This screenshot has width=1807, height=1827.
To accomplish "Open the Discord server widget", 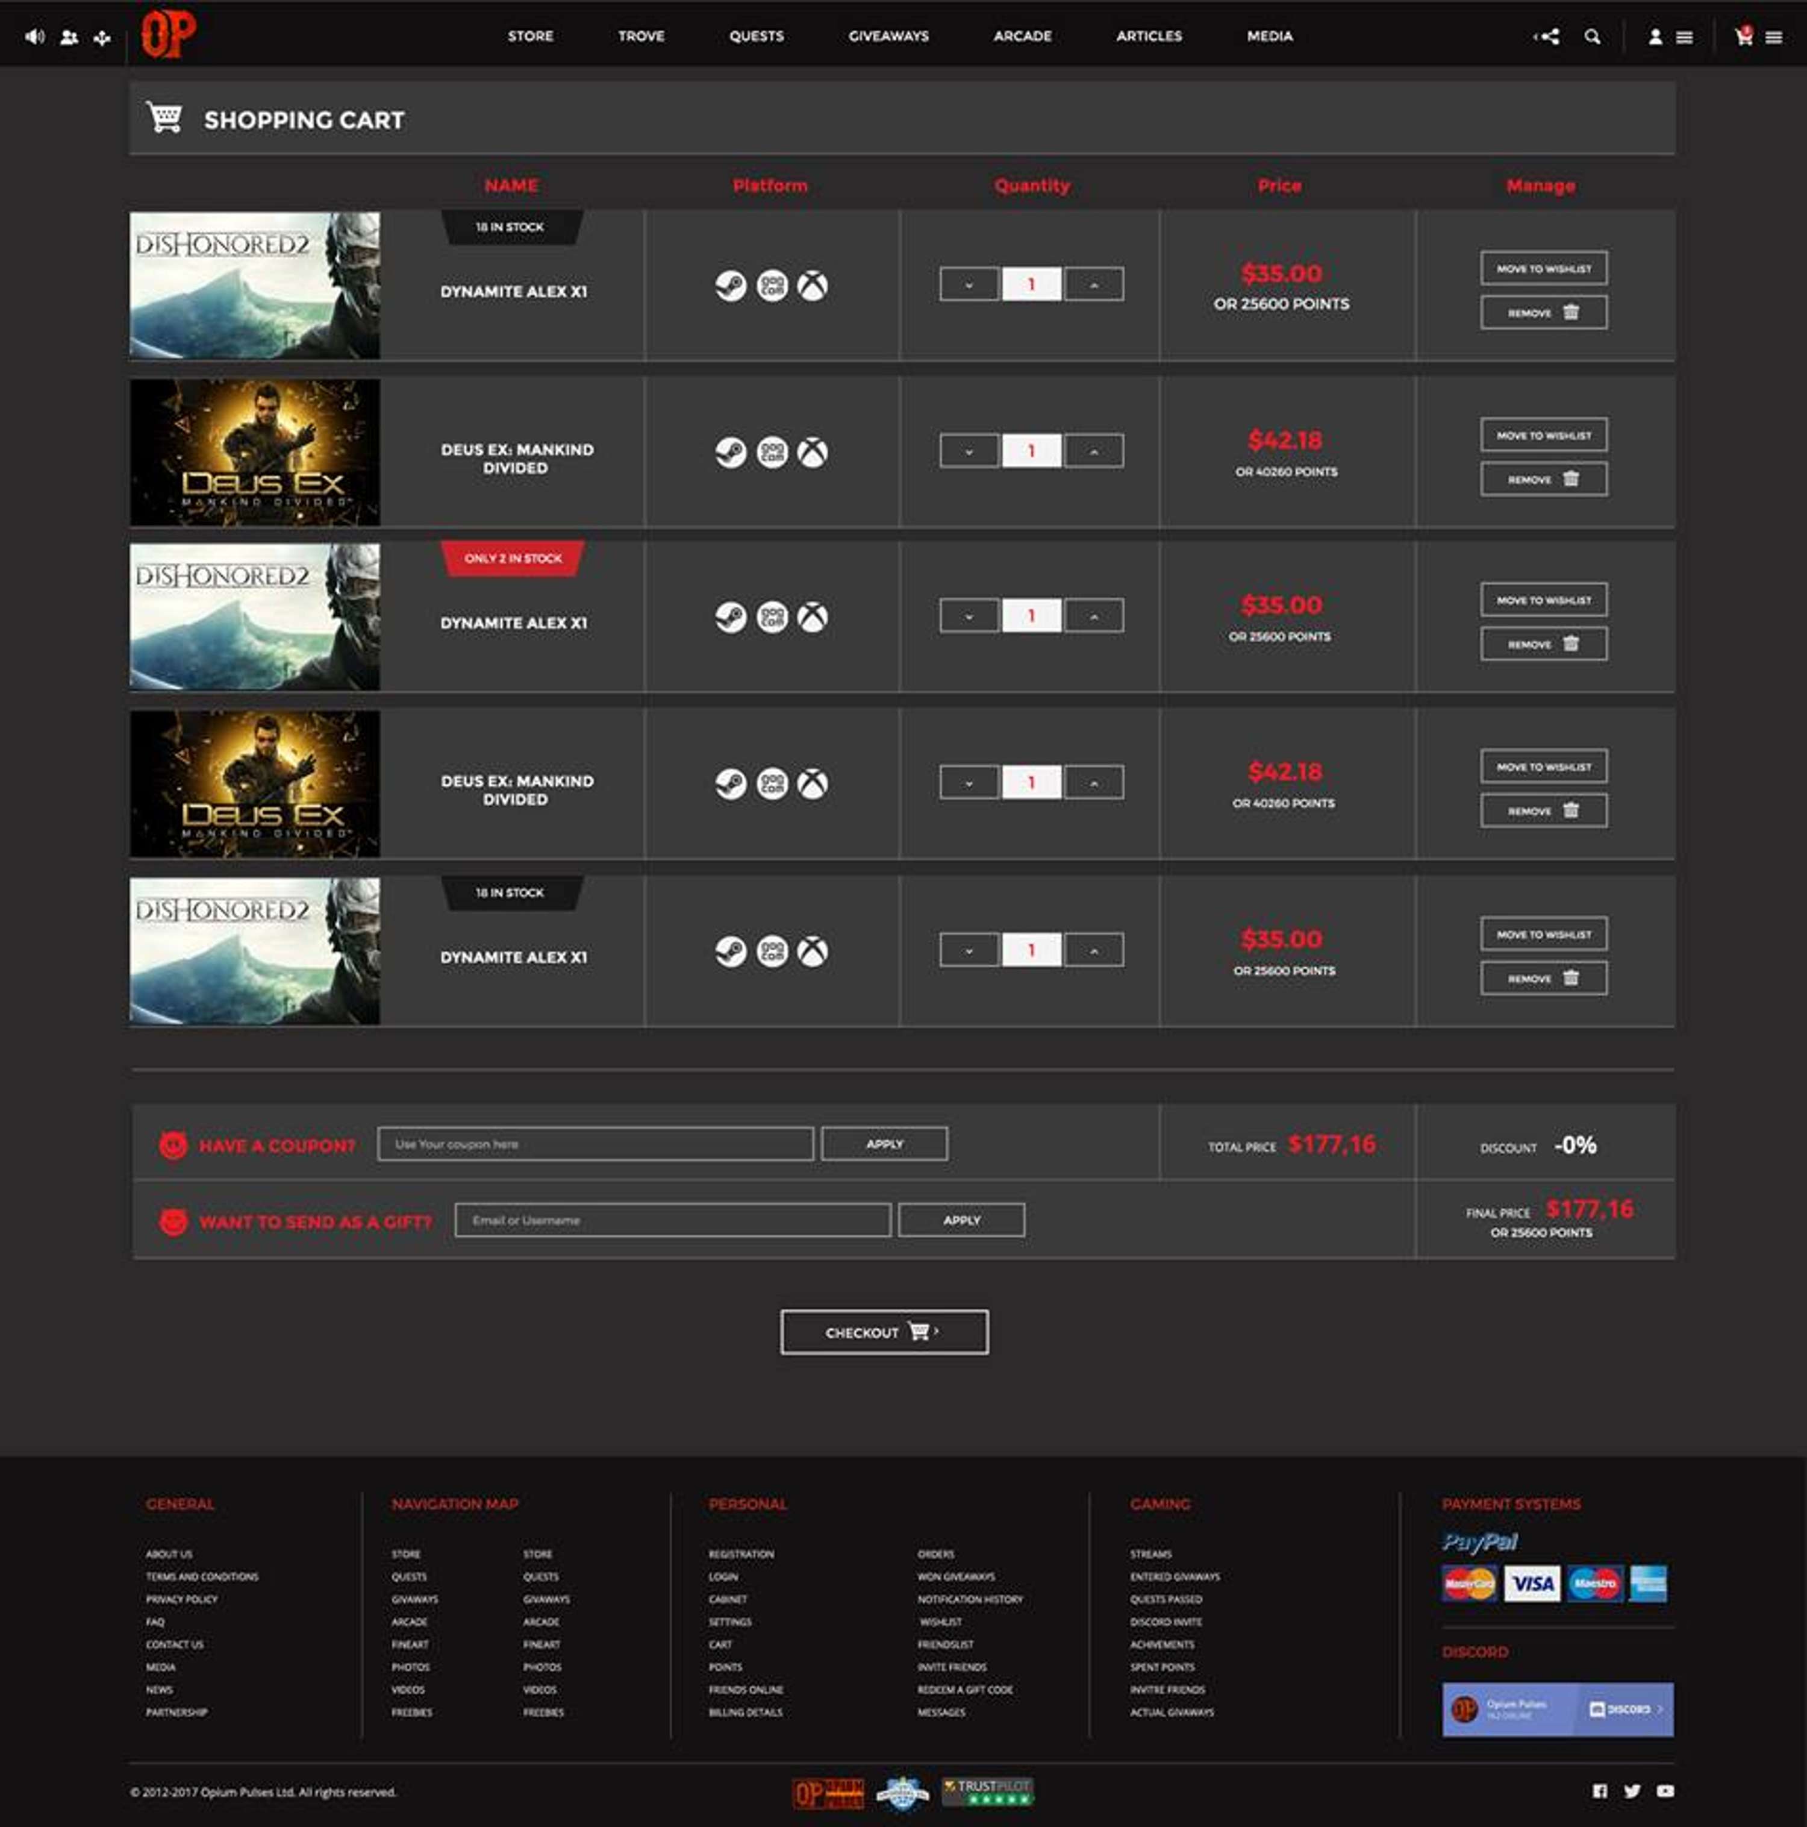I will (x=1558, y=1709).
